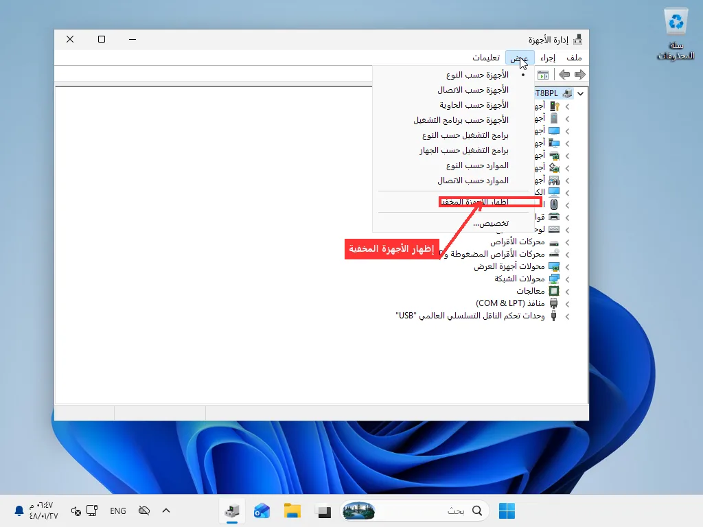Click the security devices key icon
Image resolution: width=703 pixels, height=527 pixels.
555,106
